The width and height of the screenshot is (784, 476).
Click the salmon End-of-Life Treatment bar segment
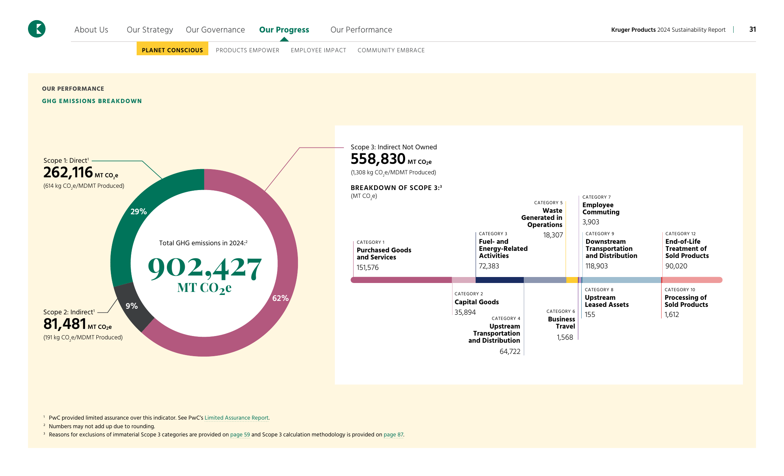click(x=693, y=280)
